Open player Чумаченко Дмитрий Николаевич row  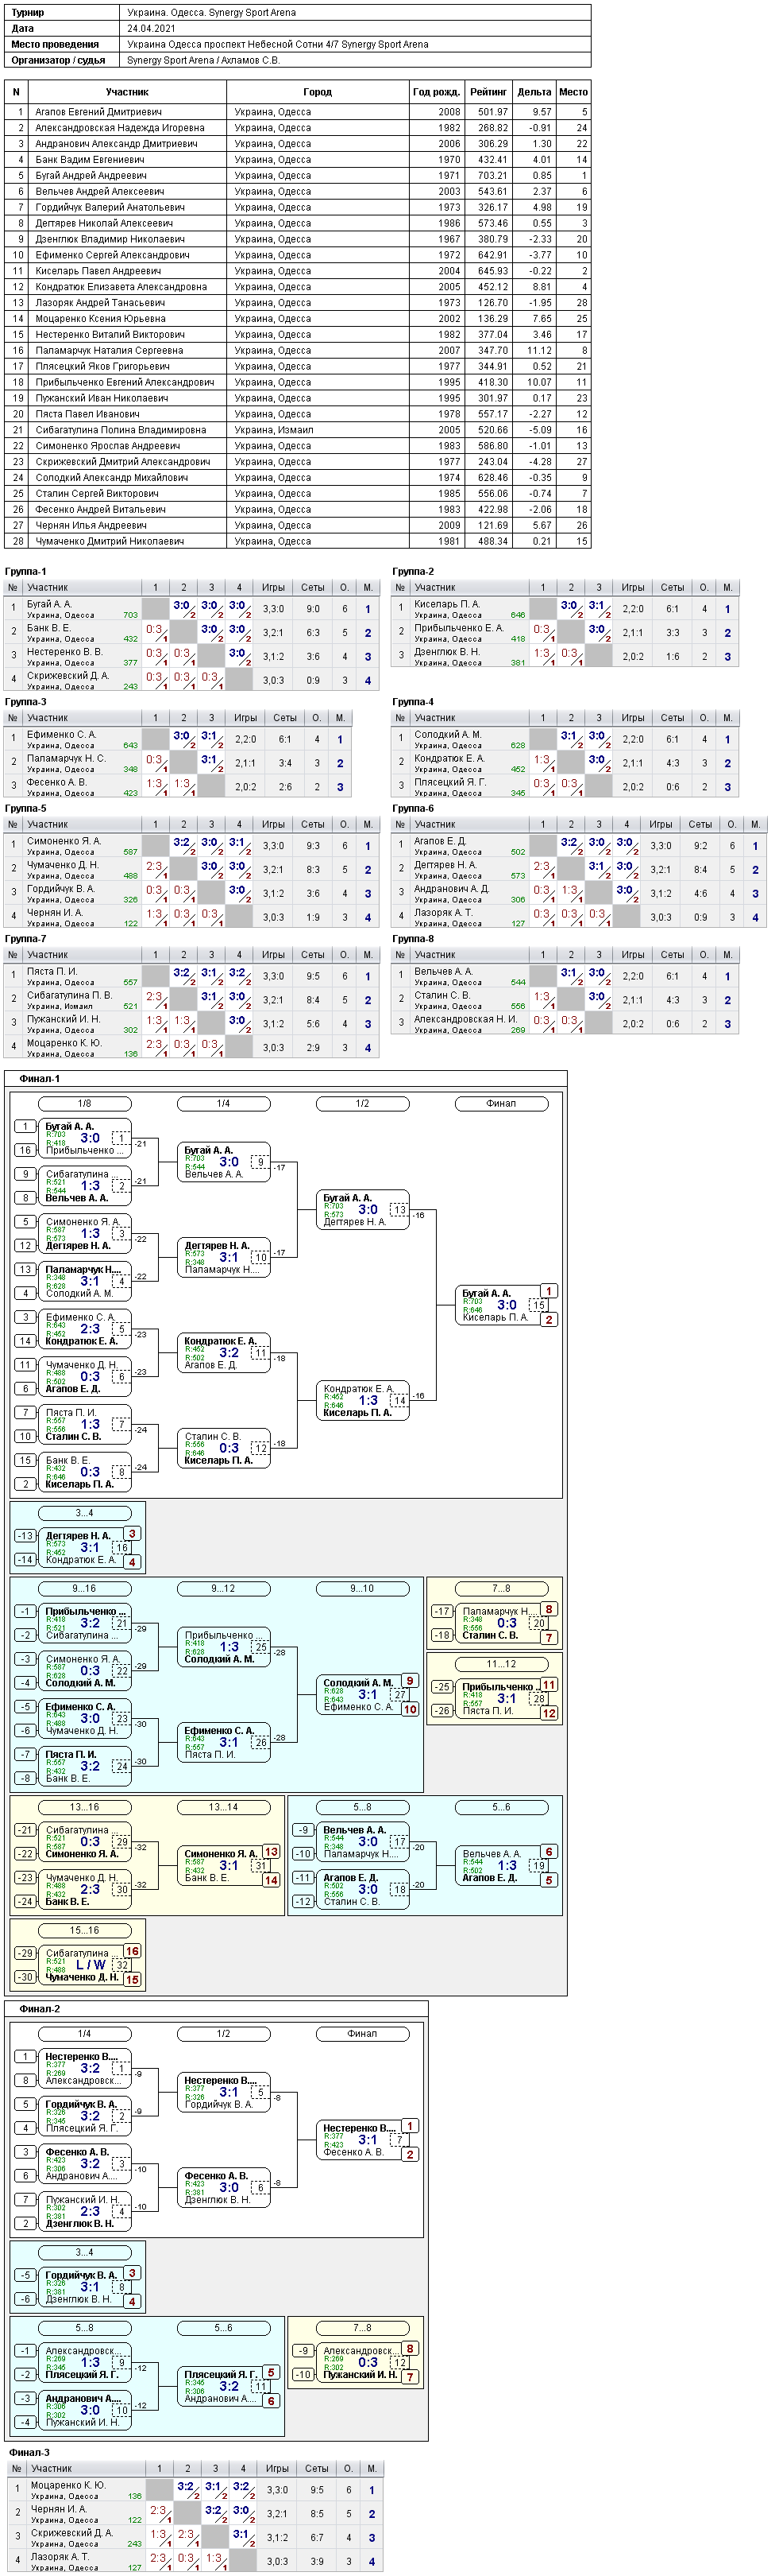tap(298, 541)
